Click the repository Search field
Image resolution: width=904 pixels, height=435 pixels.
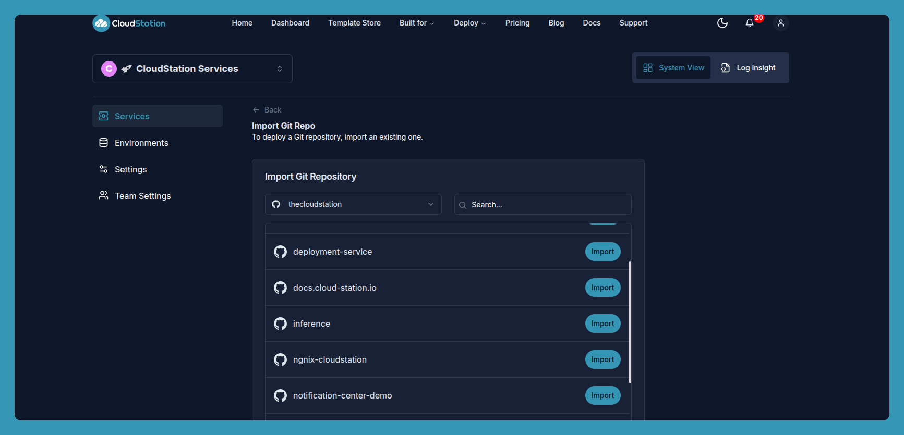coord(543,205)
